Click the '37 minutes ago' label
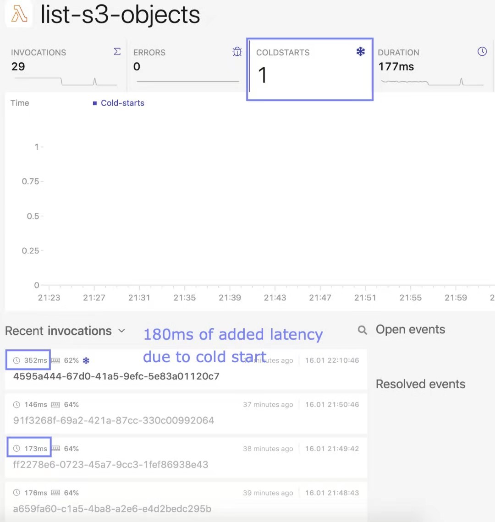The image size is (495, 522). 268,404
